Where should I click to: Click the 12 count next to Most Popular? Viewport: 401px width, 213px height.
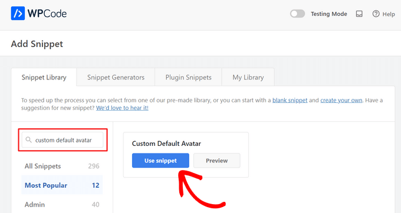tap(96, 185)
